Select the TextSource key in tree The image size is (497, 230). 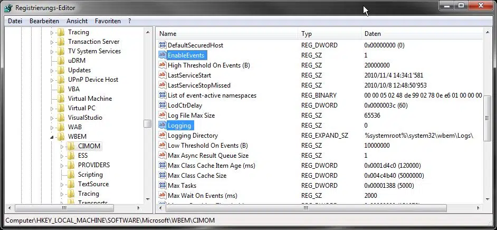[93, 184]
